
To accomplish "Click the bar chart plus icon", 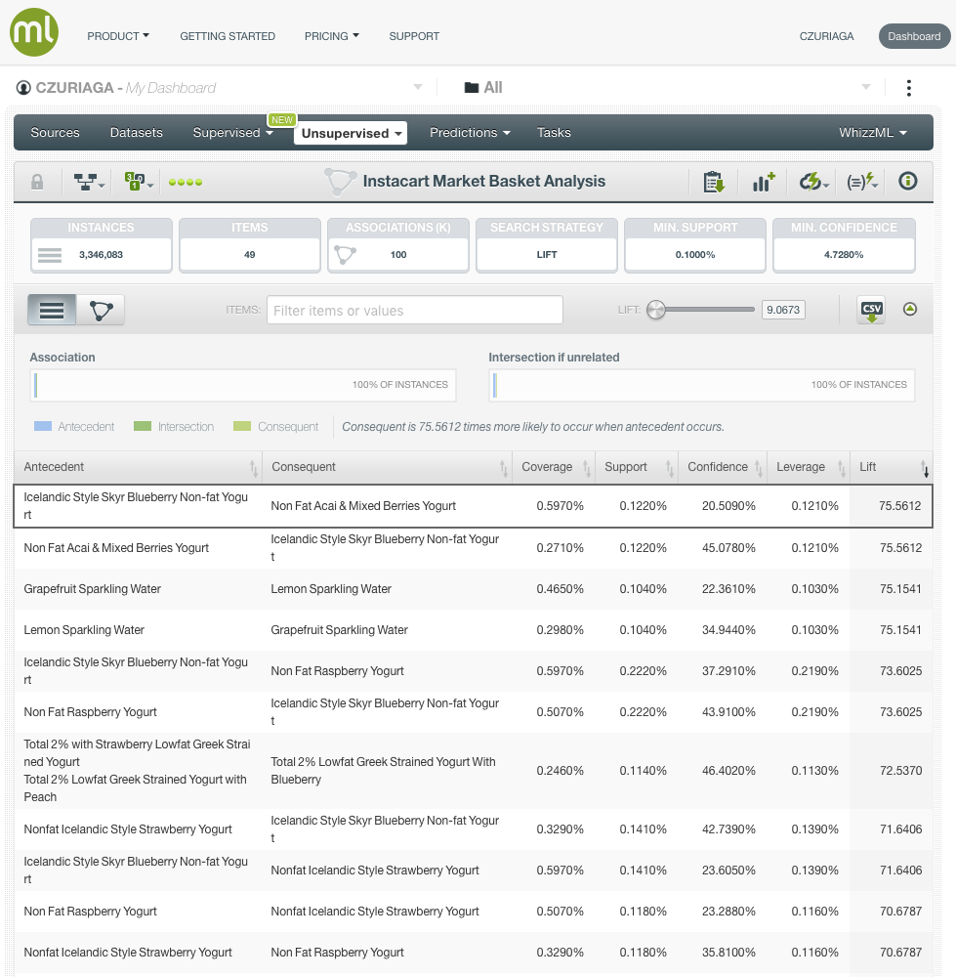I will (x=763, y=182).
